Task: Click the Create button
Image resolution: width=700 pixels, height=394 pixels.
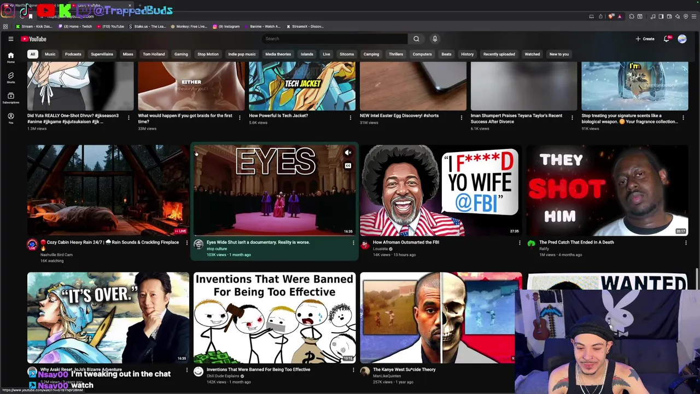Action: 645,39
